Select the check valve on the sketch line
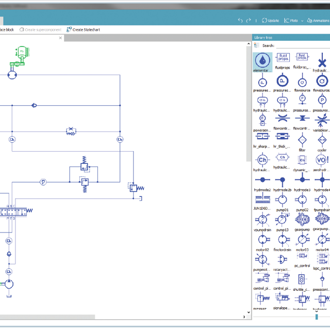Screen dimensions: 330x330 point(34,105)
